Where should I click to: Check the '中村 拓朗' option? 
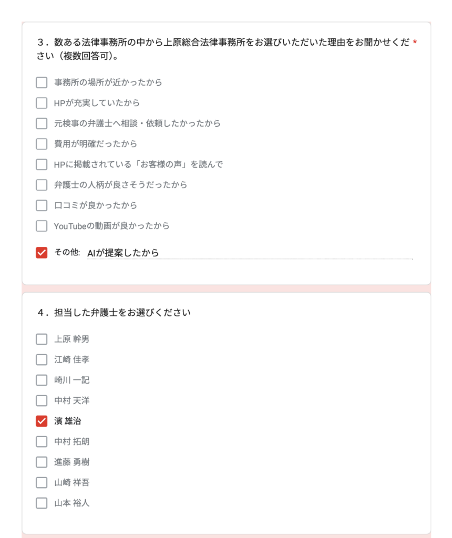[42, 442]
